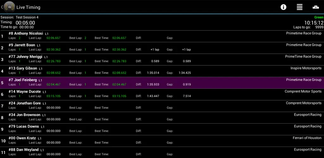Click the Green flag status label
Screen dimensions: 324x158
[x=319, y=17]
